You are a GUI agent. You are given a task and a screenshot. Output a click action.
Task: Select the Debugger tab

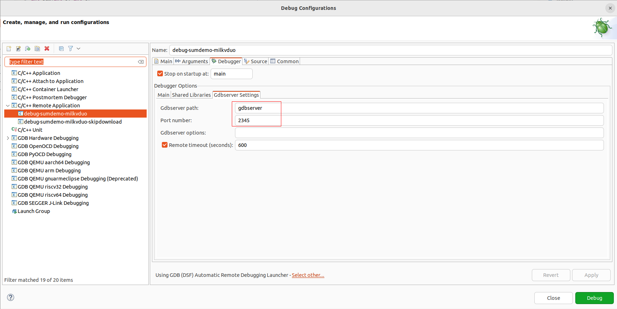click(x=226, y=61)
